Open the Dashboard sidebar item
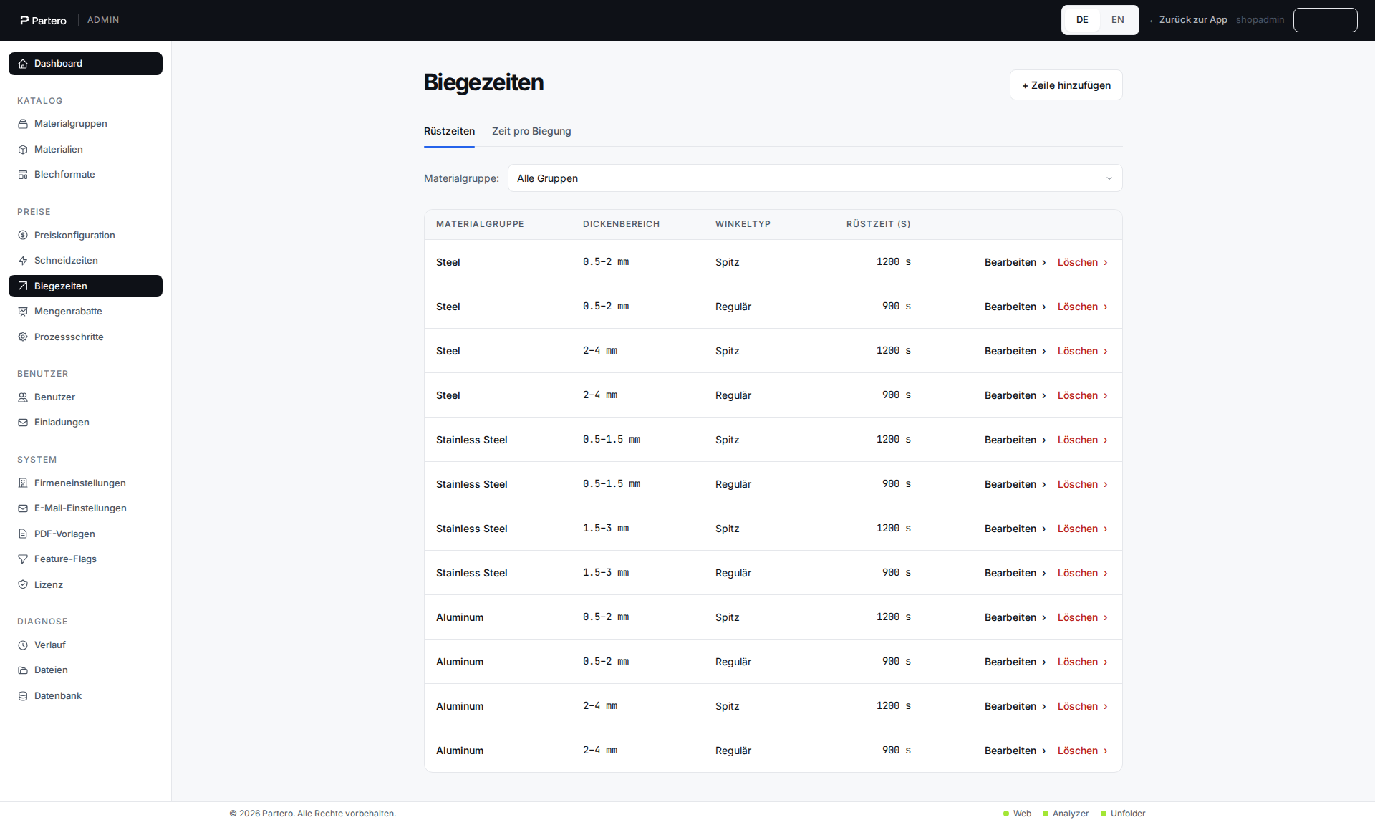 [85, 64]
